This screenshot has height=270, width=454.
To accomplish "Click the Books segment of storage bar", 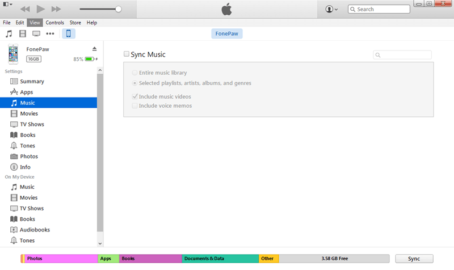I will click(150, 259).
